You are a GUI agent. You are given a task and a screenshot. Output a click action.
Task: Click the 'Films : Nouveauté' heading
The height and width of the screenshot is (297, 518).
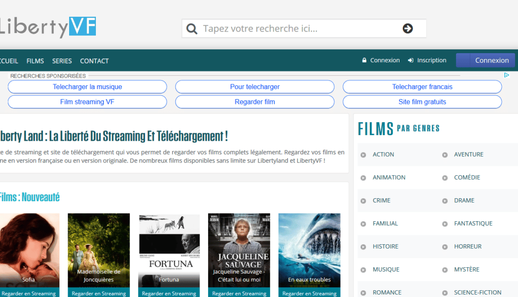point(29,197)
